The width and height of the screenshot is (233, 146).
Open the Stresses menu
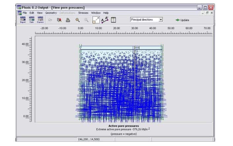83,13
